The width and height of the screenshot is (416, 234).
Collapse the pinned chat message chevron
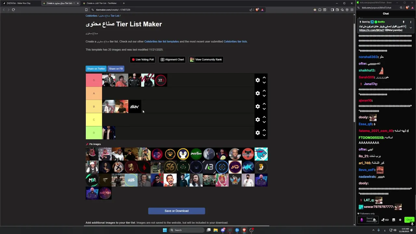[x=410, y=28]
